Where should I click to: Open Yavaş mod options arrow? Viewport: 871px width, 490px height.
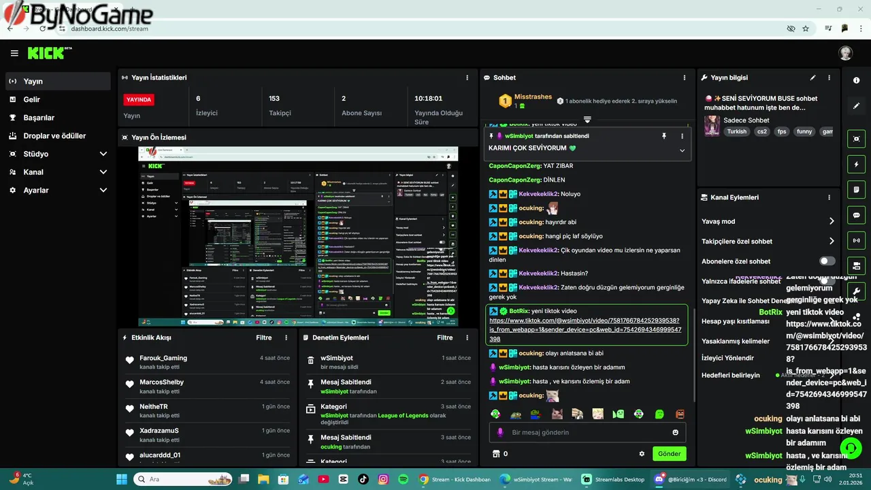click(832, 221)
